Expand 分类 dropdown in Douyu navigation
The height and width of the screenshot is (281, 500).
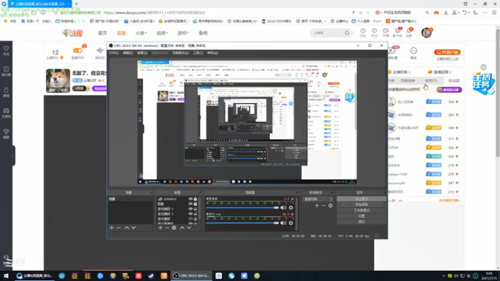[141, 33]
